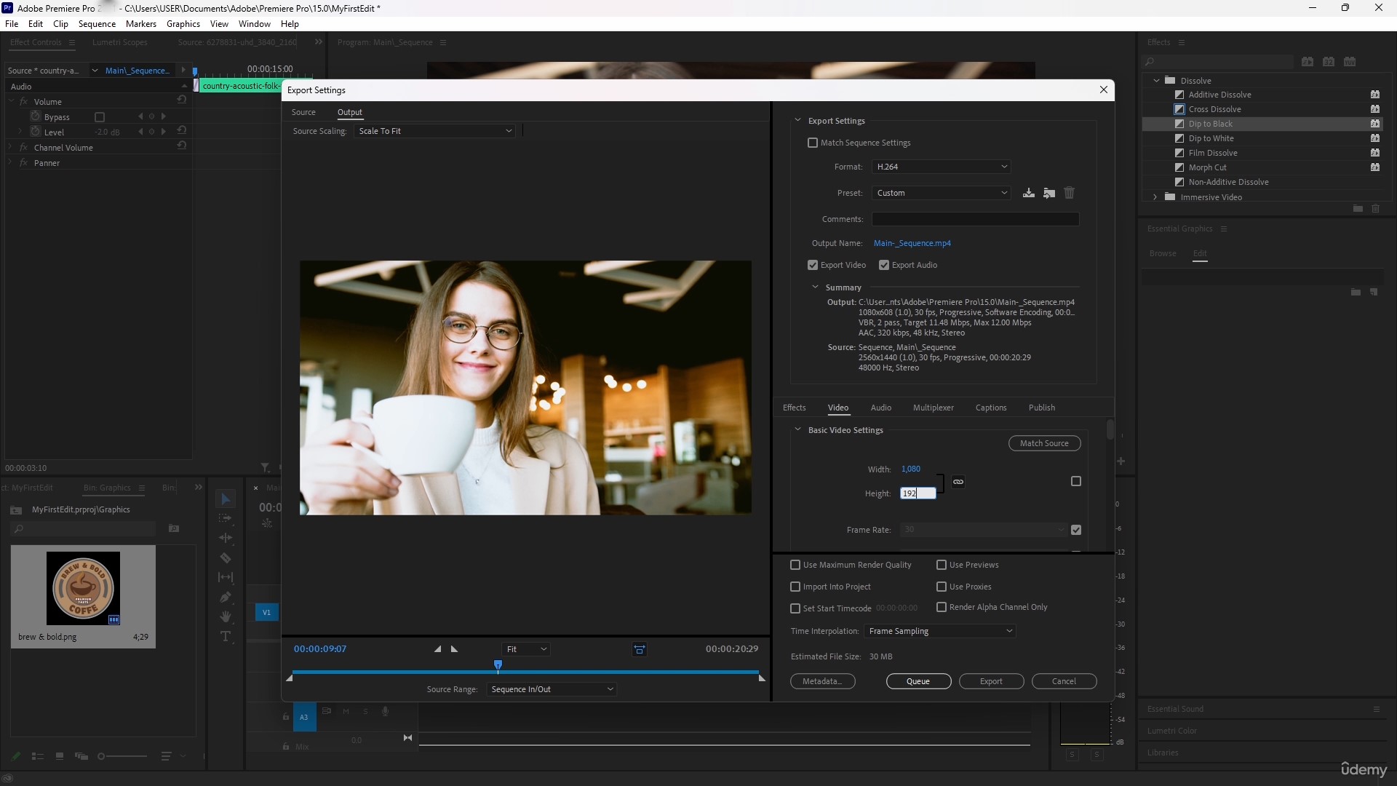Collapse the Summary section
This screenshot has height=786, width=1397.
click(815, 287)
